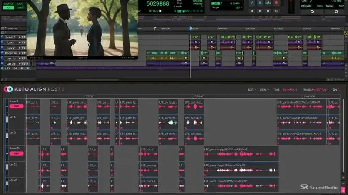Toggle record enable on Boom 1 track
348x195 pixels.
[x=20, y=37]
